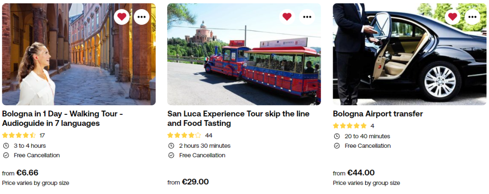
Task: Click clock icon beside 2 hours 30 minutes
Action: (x=171, y=146)
